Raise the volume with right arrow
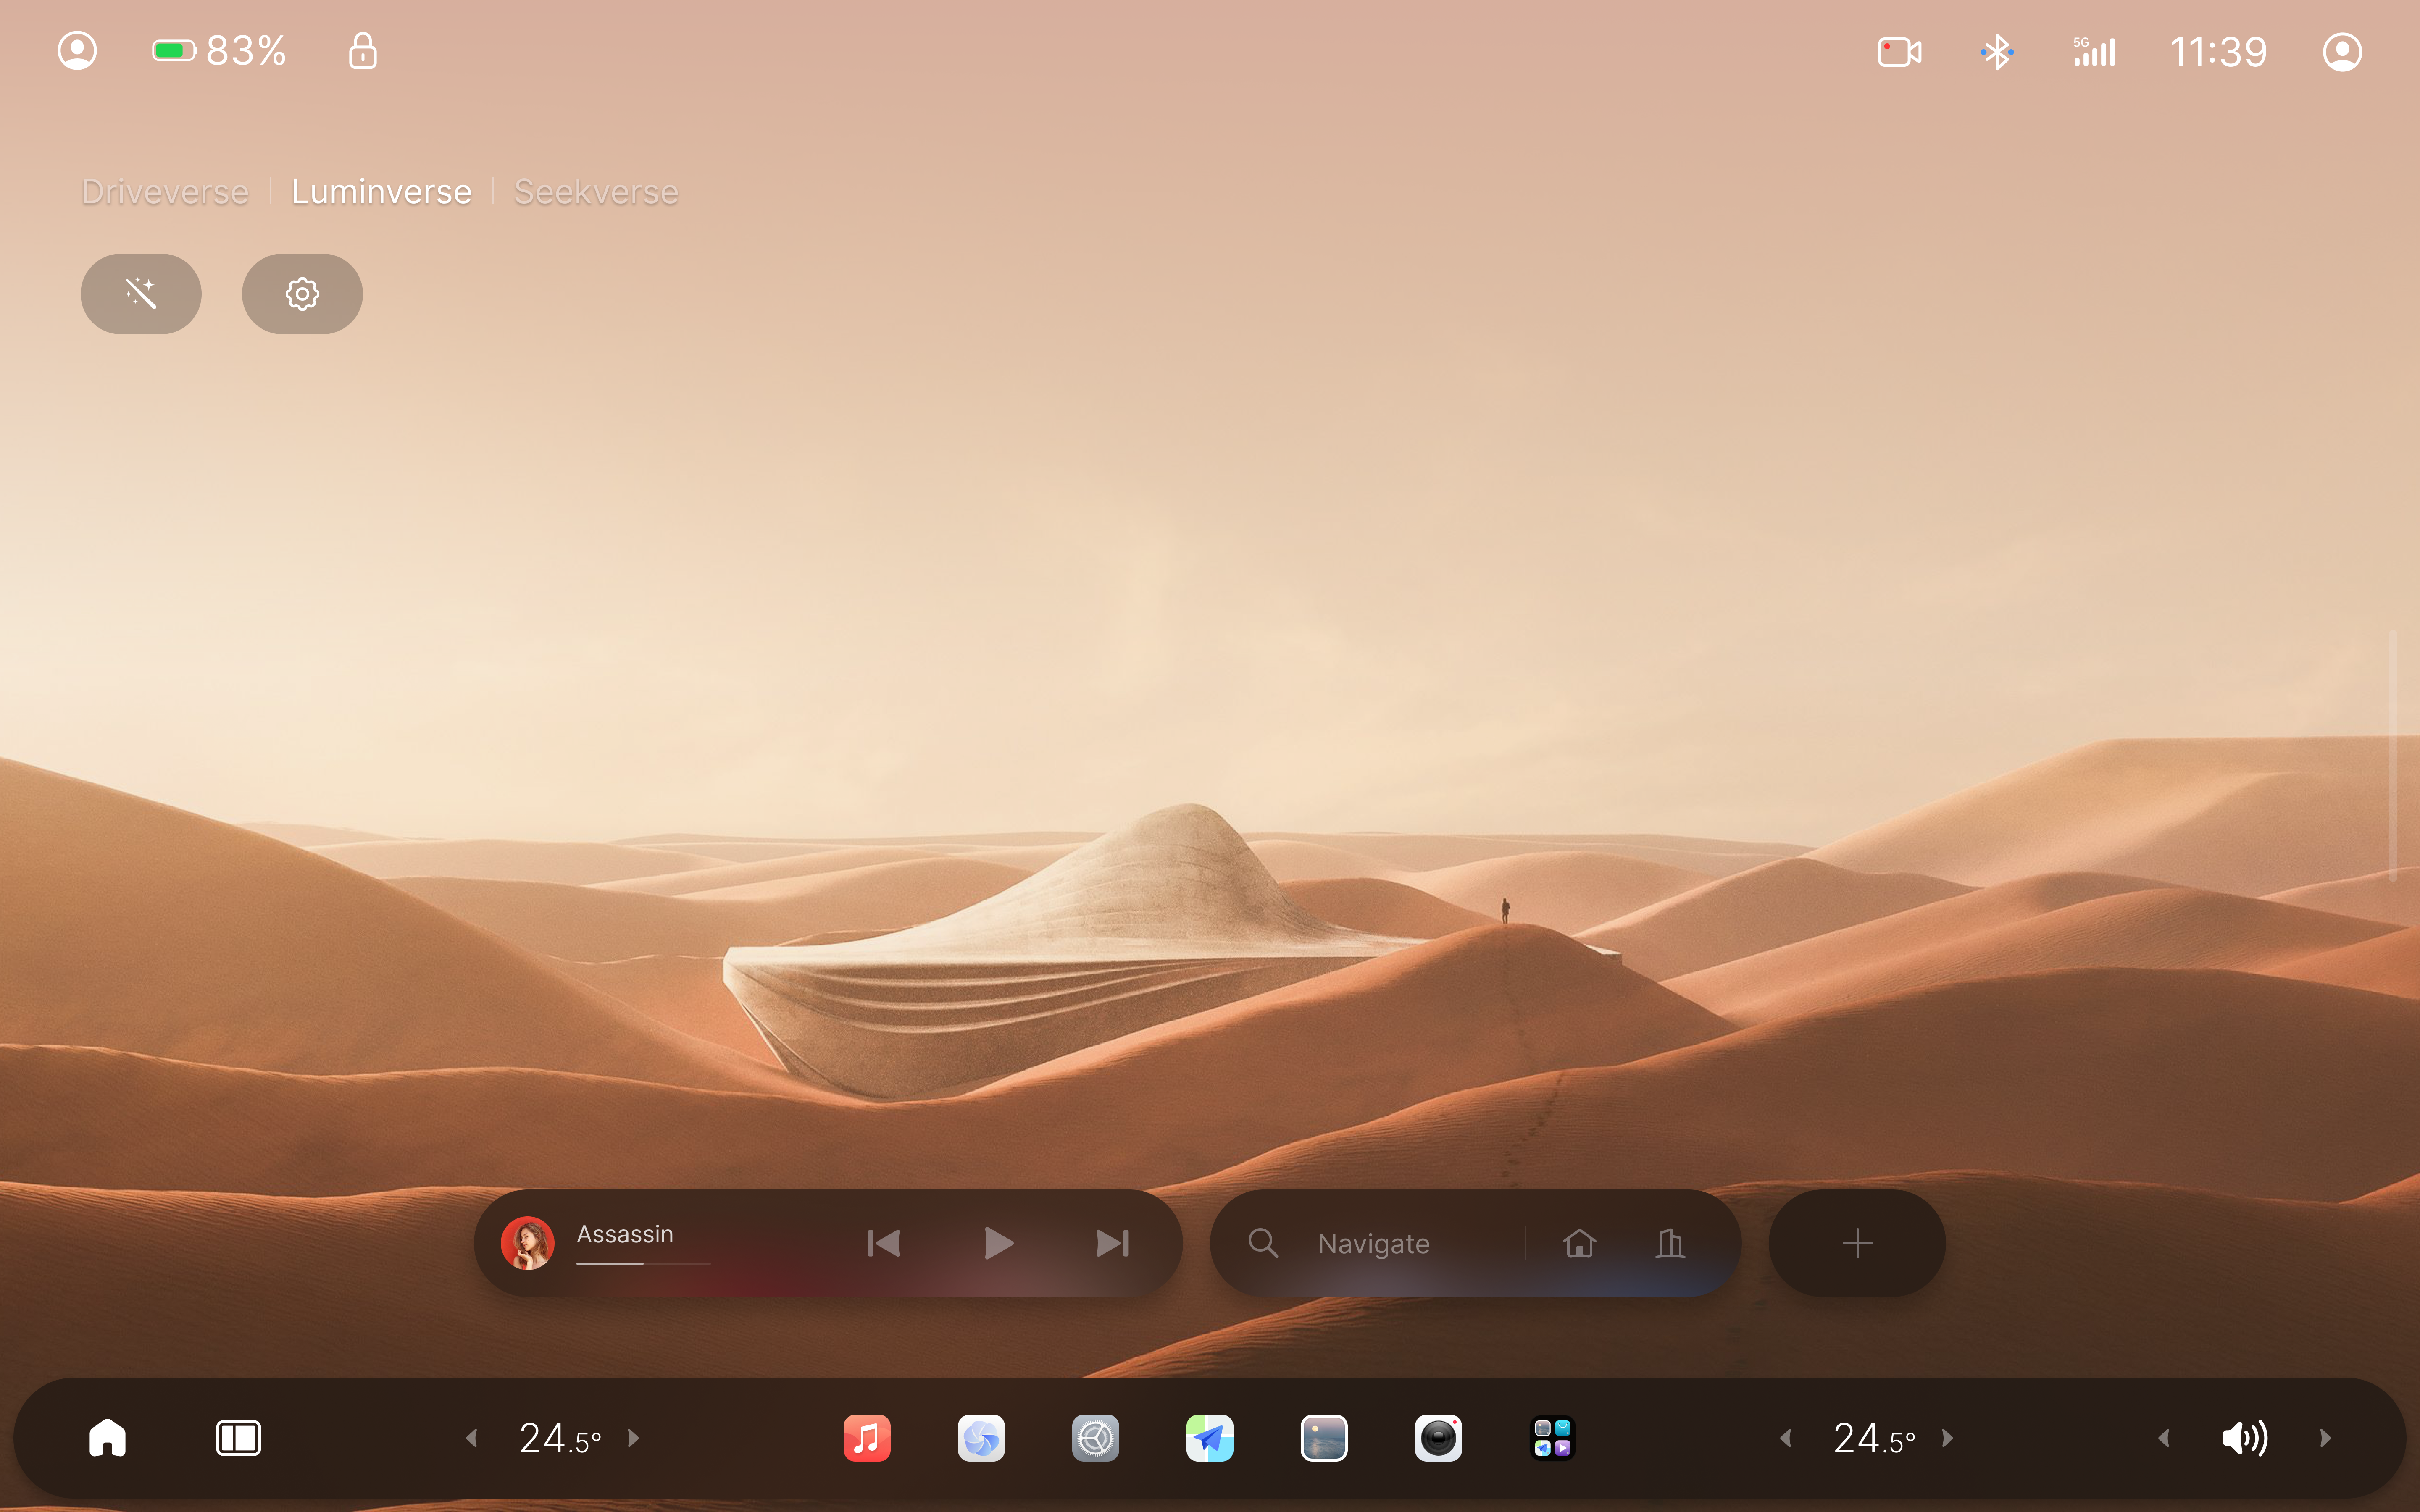The image size is (2420, 1512). click(x=2326, y=1438)
